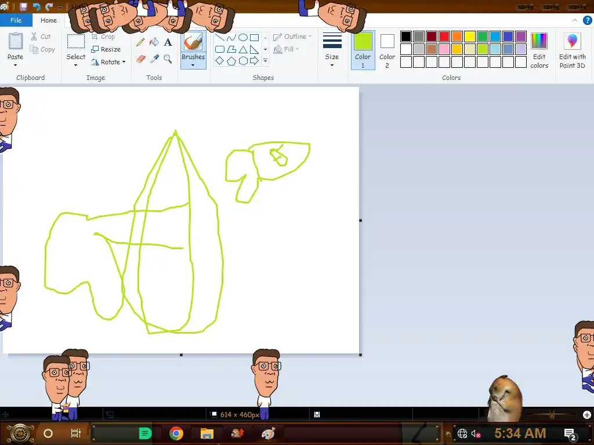Screen dimensions: 594x445
Task: Open the Brushes dropdown arrow
Action: coord(193,65)
